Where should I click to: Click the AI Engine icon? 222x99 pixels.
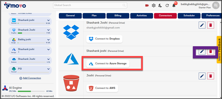tap(5, 88)
